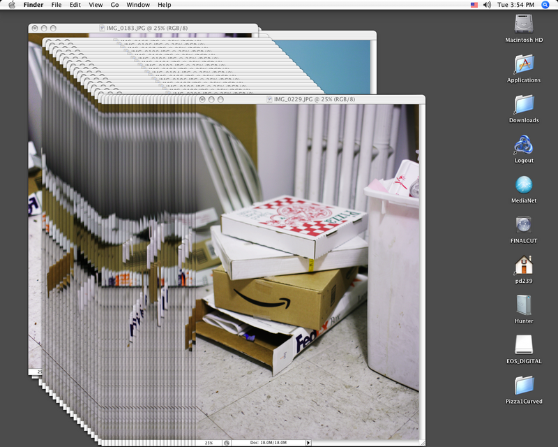Open the Edit menu
The height and width of the screenshot is (447, 558).
tap(75, 5)
